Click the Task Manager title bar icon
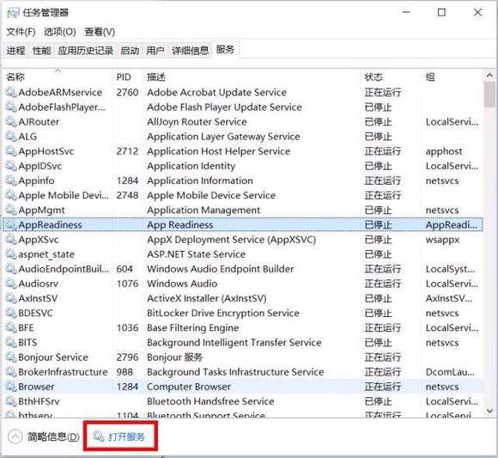The width and height of the screenshot is (498, 458). point(13,13)
